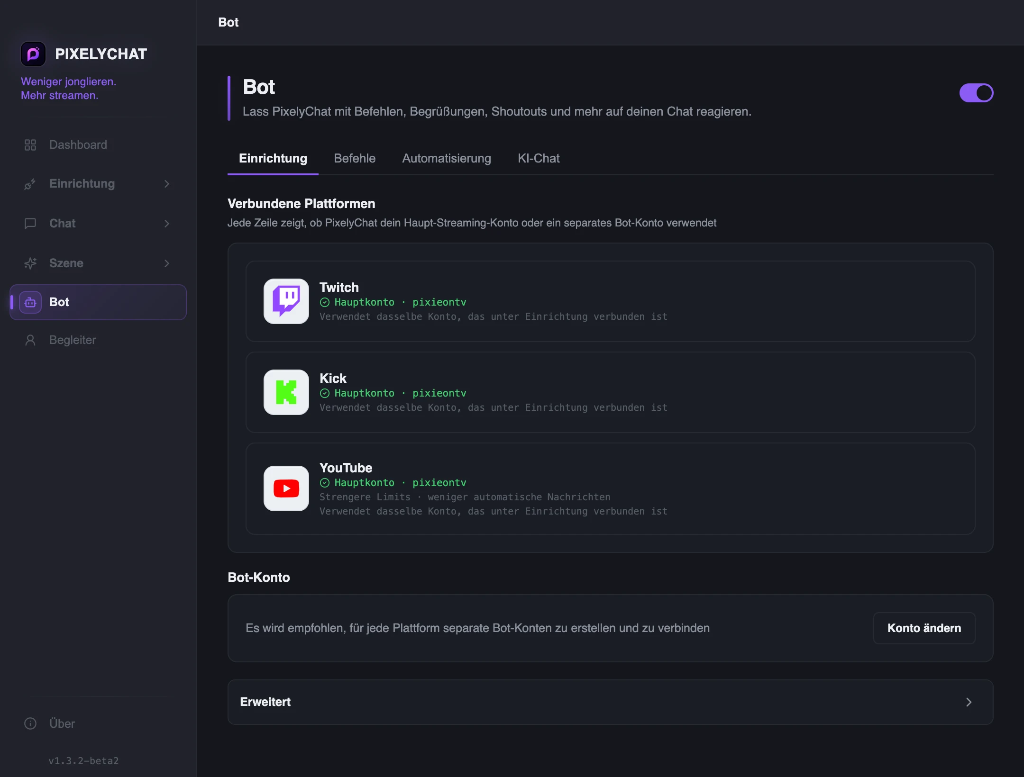
Task: Switch to the Einrichtung tab
Action: [273, 159]
